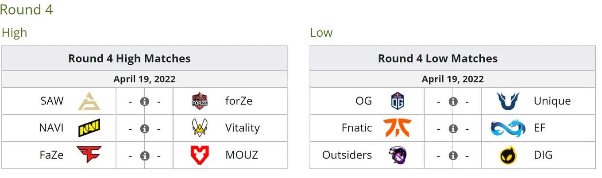Click the FaZe red logo

89,155
